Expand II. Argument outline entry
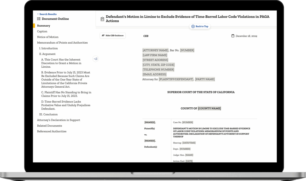 tap(47, 54)
